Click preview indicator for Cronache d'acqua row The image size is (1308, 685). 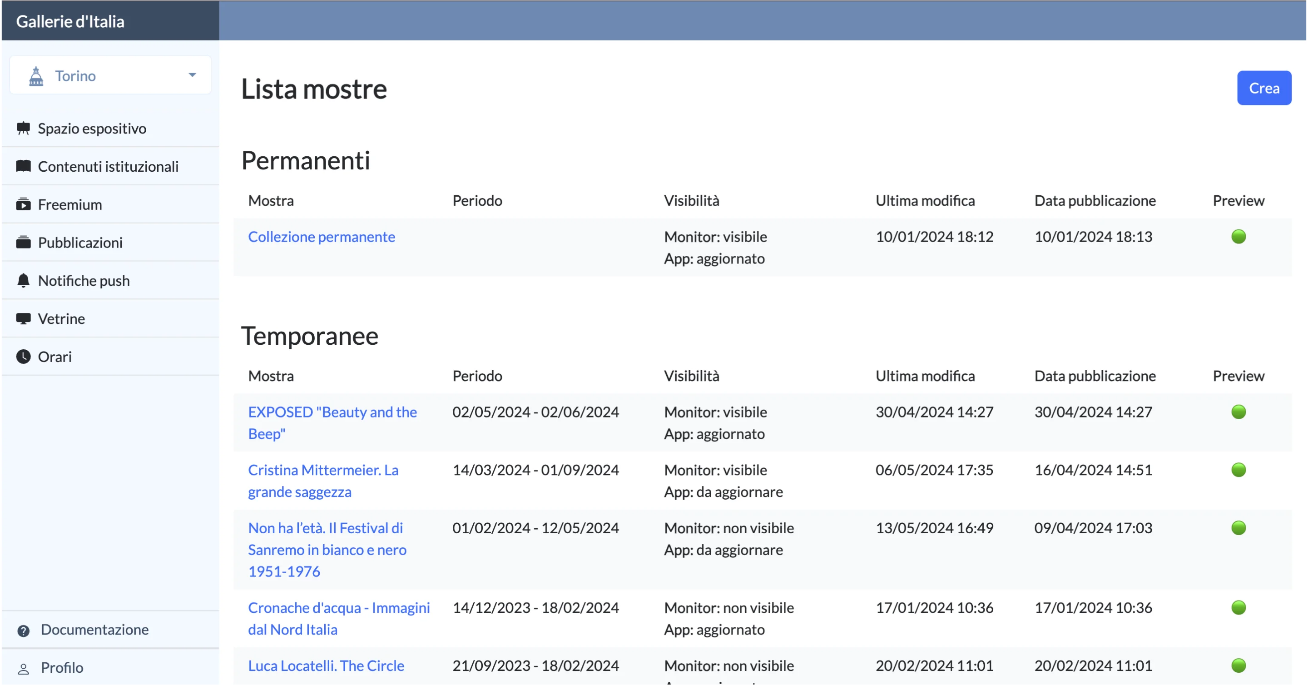tap(1238, 607)
